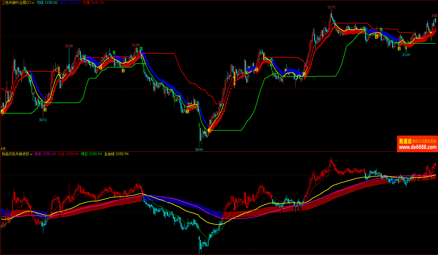Screen dimensions: 438x255
Task: Select the 阻力 3158.82 legend label
Action: [70, 3]
